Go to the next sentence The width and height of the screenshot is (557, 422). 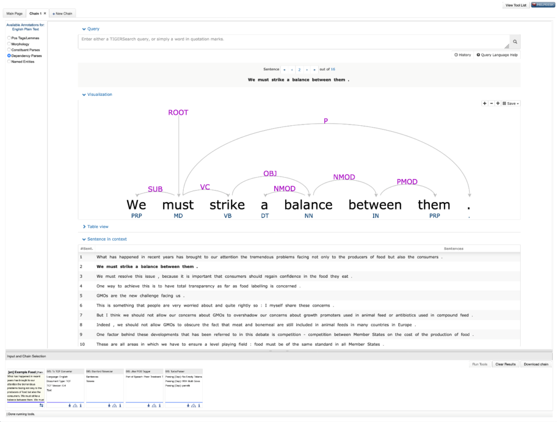point(307,70)
